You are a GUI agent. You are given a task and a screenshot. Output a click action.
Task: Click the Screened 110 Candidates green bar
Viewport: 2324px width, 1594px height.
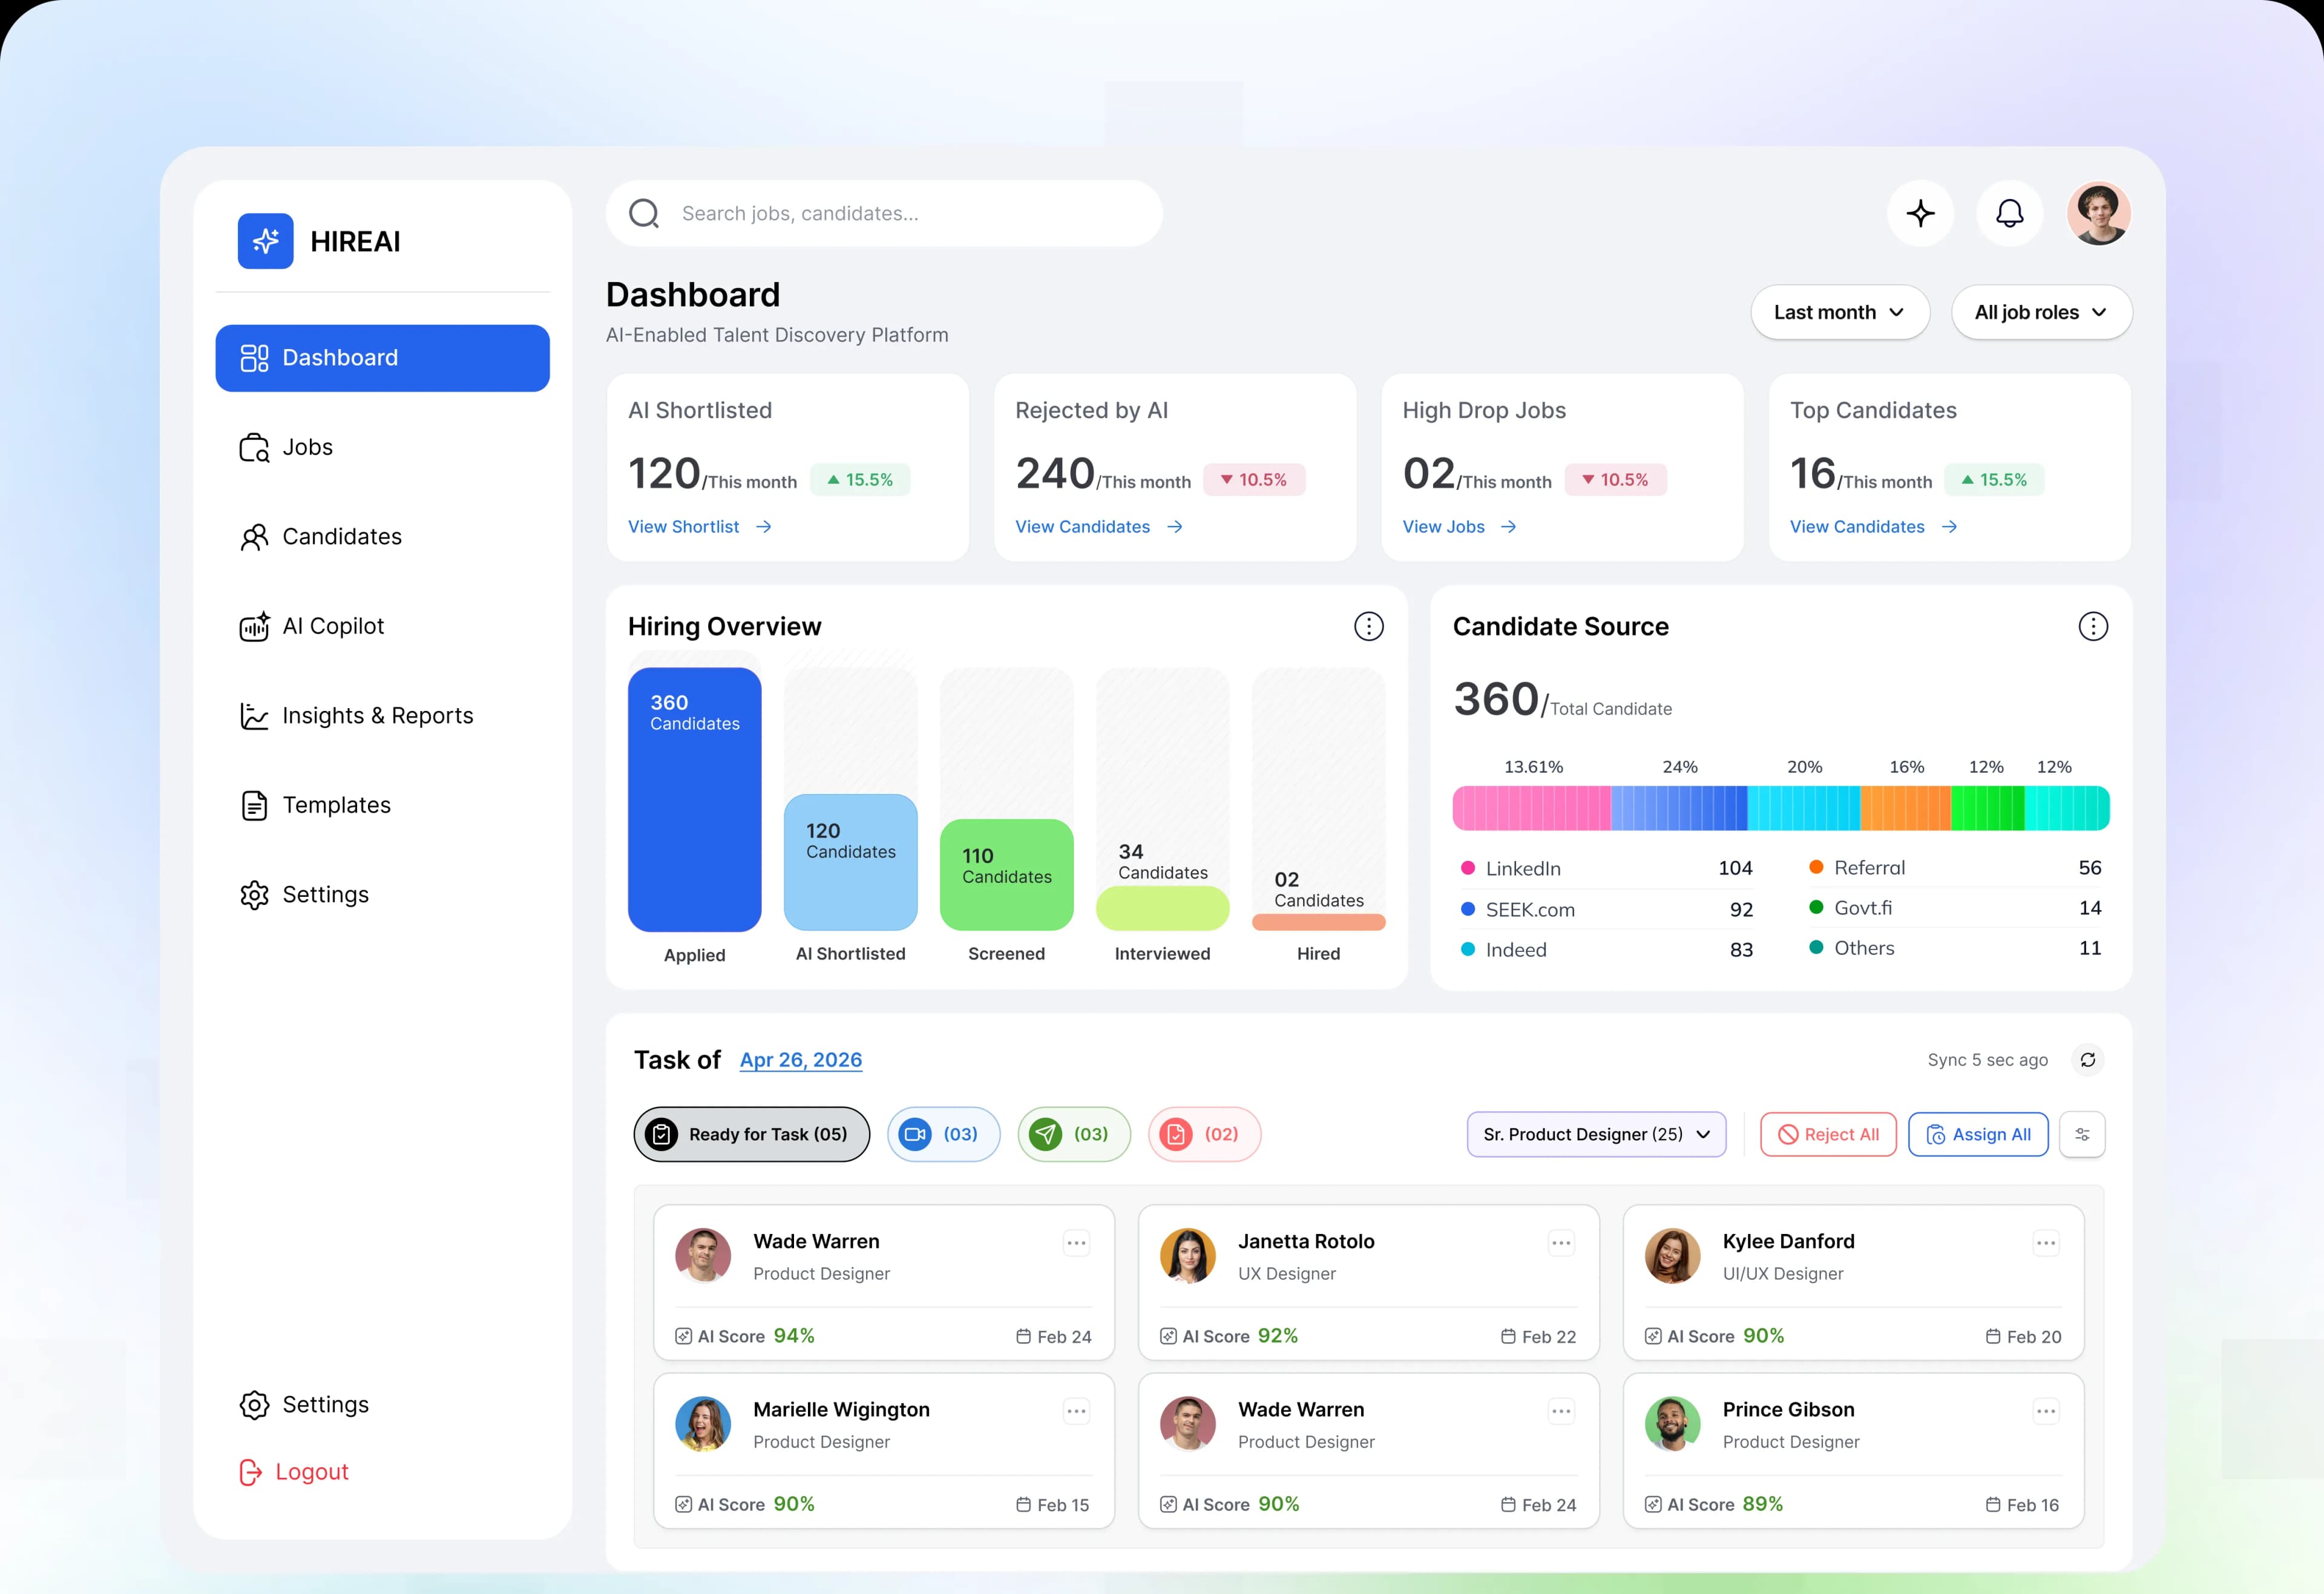pos(1006,875)
